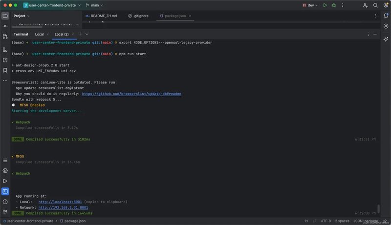Click the 'npm run start' command text
The image size is (391, 225).
point(132,54)
